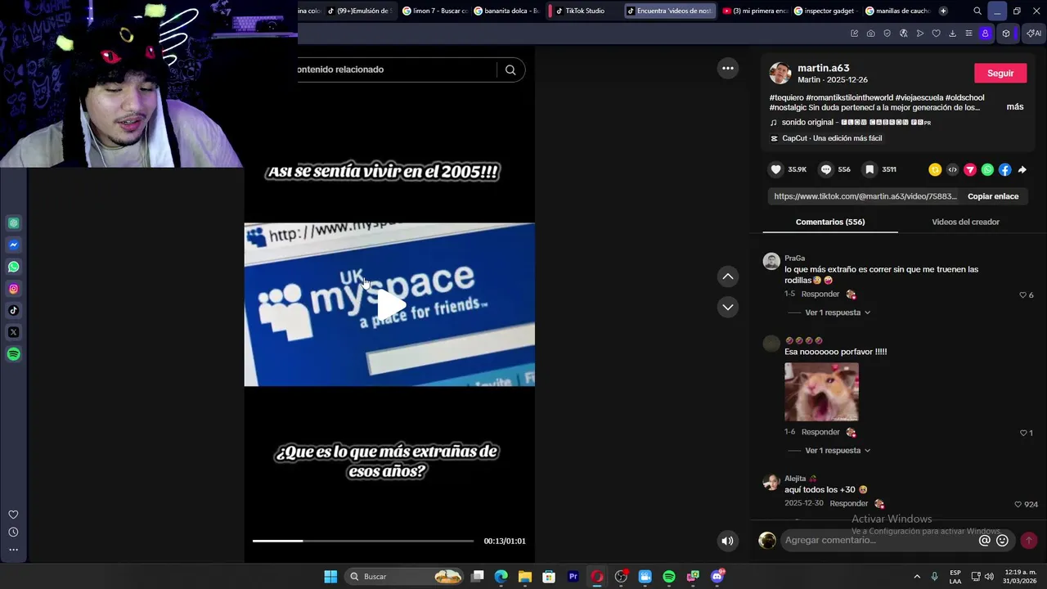Share video via WhatsApp icon
Viewport: 1047px width, 589px height.
pos(987,169)
